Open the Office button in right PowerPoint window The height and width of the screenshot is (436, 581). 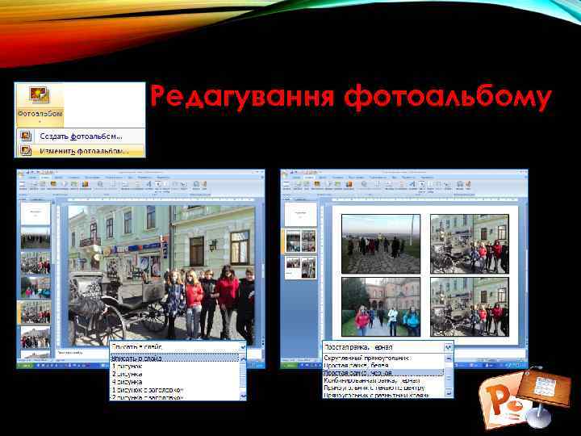click(x=284, y=174)
